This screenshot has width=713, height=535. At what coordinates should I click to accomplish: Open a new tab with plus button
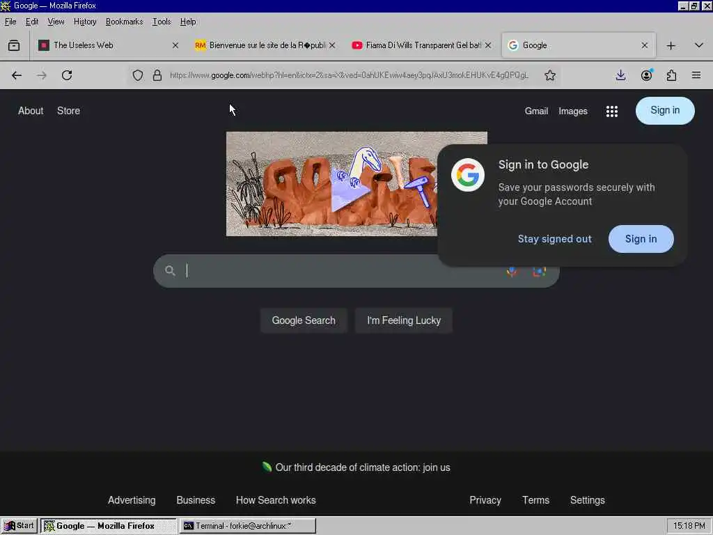671,45
